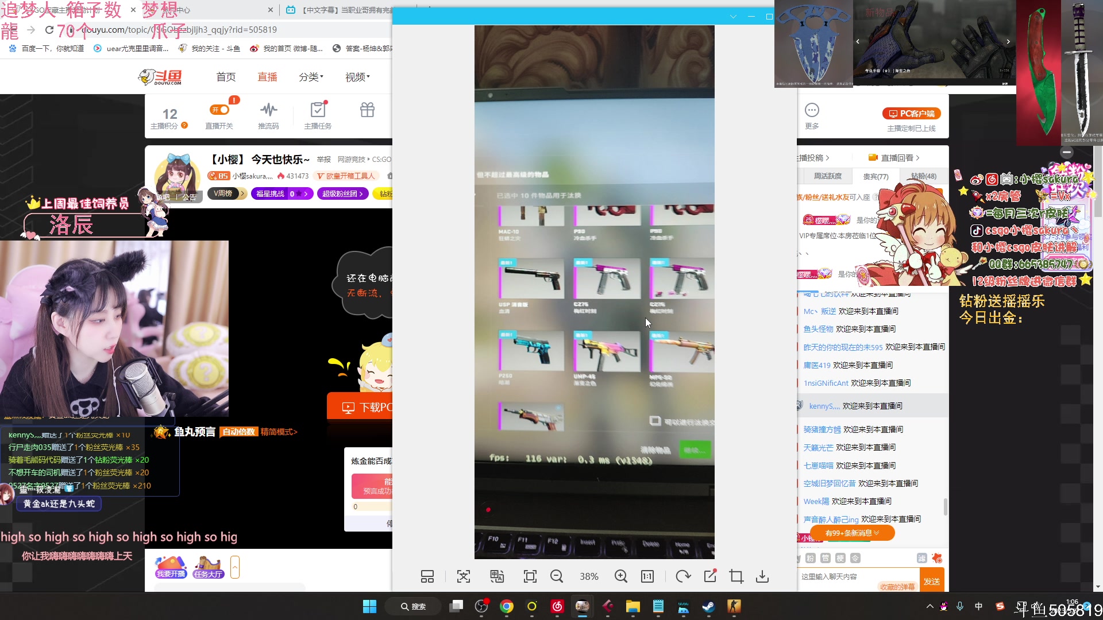Click the PC客户端 button
1103x620 pixels.
[912, 114]
